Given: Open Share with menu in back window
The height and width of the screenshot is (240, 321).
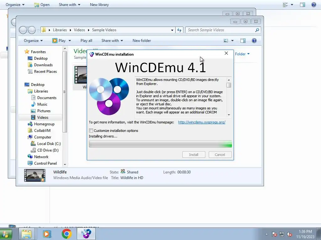Looking at the screenshot, I should click(x=69, y=4).
